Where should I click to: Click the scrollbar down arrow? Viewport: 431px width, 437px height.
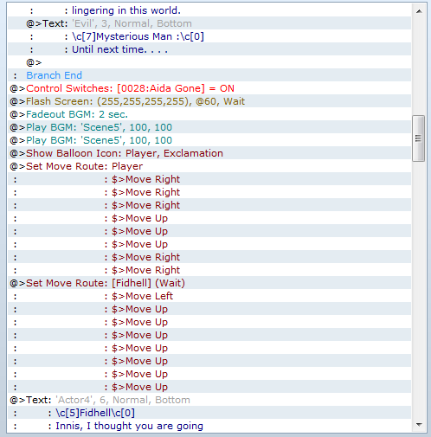click(x=419, y=425)
